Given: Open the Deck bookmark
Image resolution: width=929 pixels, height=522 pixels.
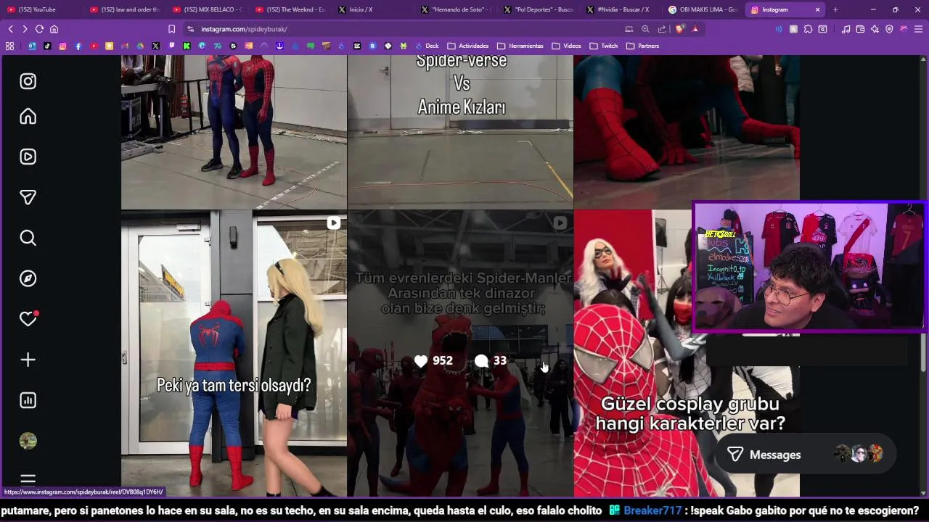Looking at the screenshot, I should pos(427,46).
